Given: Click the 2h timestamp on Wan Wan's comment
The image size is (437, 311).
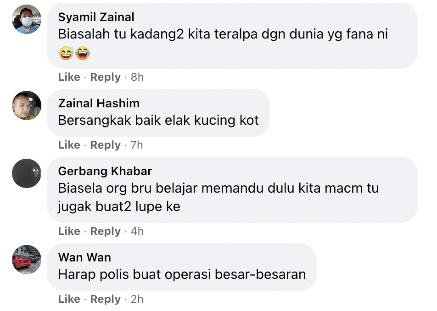Looking at the screenshot, I should tap(137, 299).
